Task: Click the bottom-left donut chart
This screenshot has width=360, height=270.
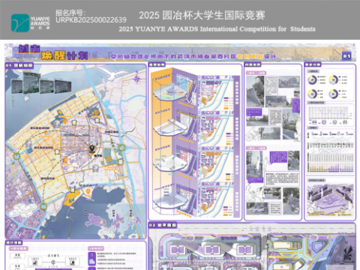Action: (x=312, y=94)
